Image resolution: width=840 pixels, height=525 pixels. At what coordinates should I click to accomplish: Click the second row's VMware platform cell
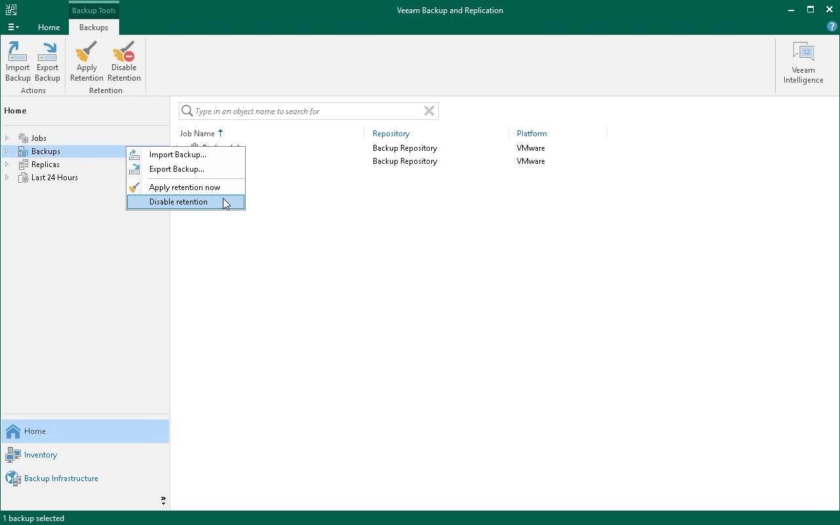point(531,161)
